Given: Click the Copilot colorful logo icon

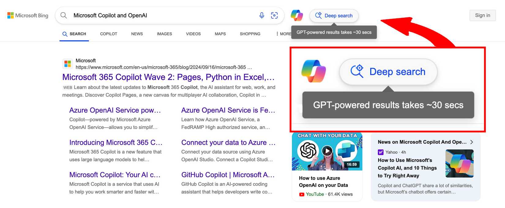Looking at the screenshot, I should point(297,15).
